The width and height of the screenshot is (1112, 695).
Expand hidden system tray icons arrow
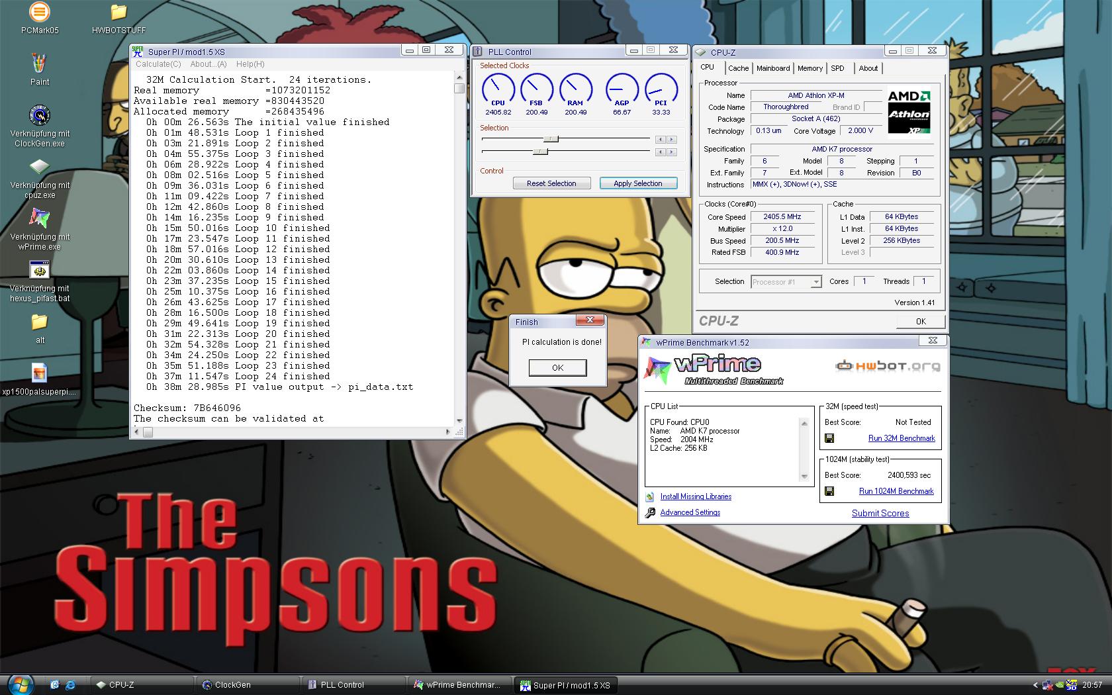pos(1035,685)
